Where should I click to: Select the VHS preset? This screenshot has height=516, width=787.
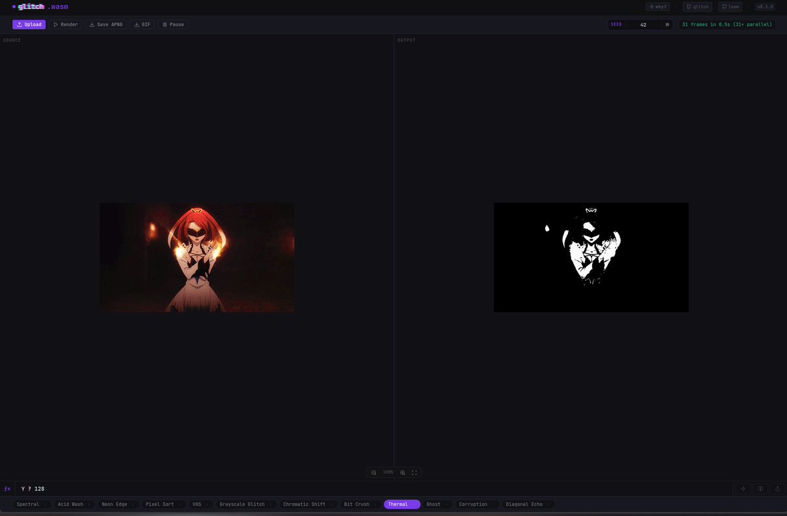pos(200,504)
